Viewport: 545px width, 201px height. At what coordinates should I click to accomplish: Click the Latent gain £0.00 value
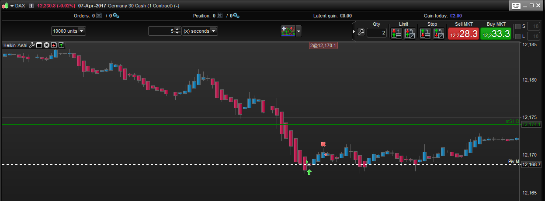click(x=346, y=16)
